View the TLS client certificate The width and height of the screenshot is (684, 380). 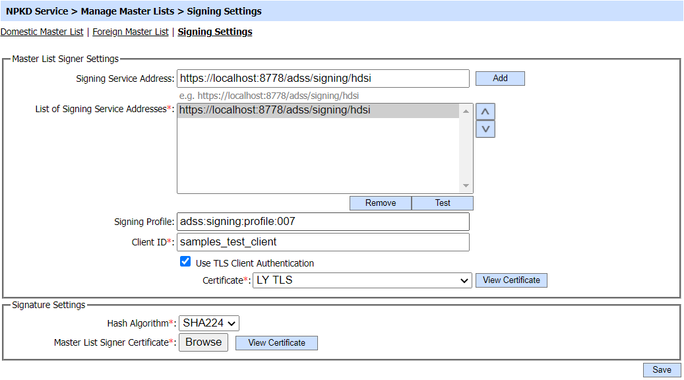pyautogui.click(x=511, y=280)
